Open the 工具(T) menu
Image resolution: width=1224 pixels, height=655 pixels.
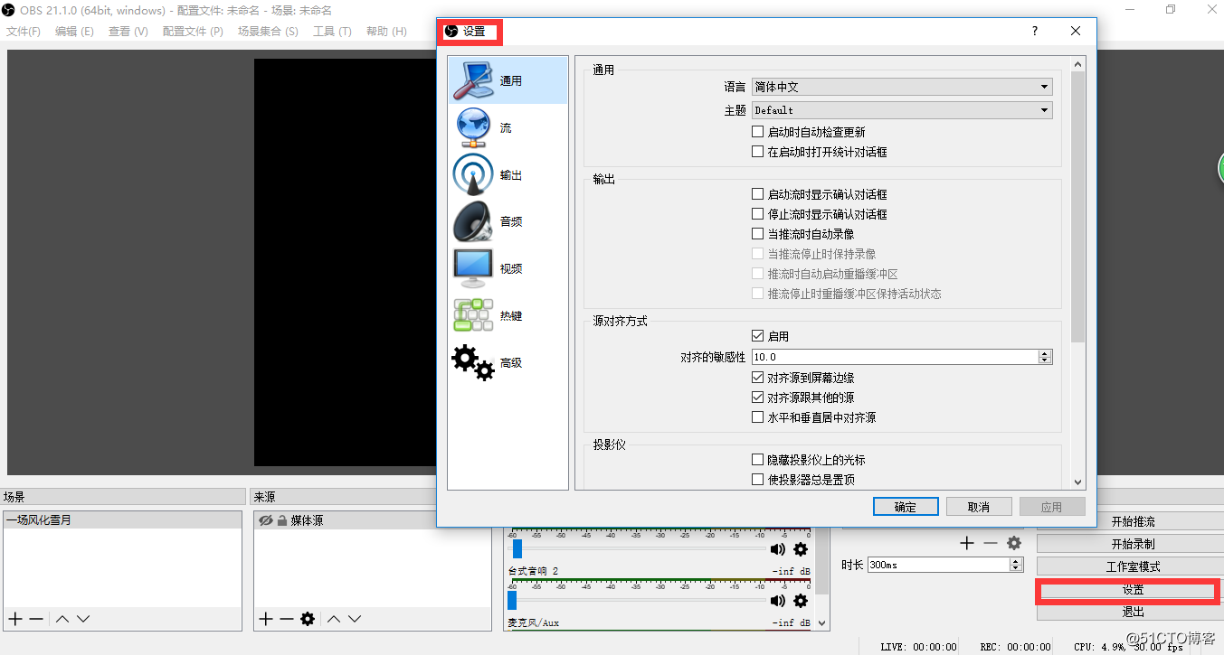[332, 31]
